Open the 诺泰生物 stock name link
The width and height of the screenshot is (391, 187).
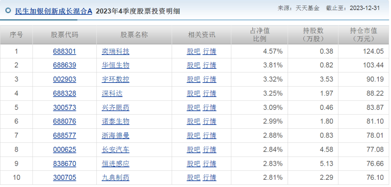click(115, 121)
